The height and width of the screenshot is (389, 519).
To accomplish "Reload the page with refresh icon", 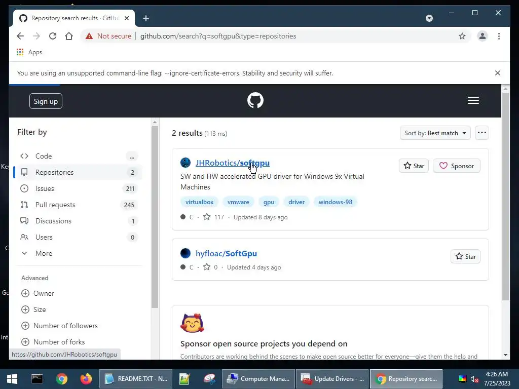I will coord(53,36).
